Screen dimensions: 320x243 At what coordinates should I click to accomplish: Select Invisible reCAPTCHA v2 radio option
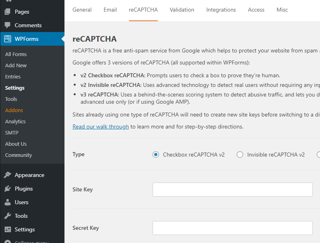(240, 155)
